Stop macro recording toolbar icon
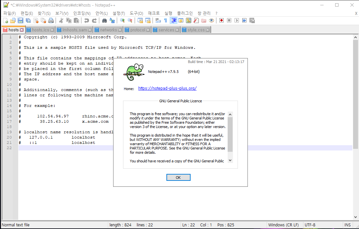The width and height of the screenshot is (359, 229). click(x=229, y=20)
